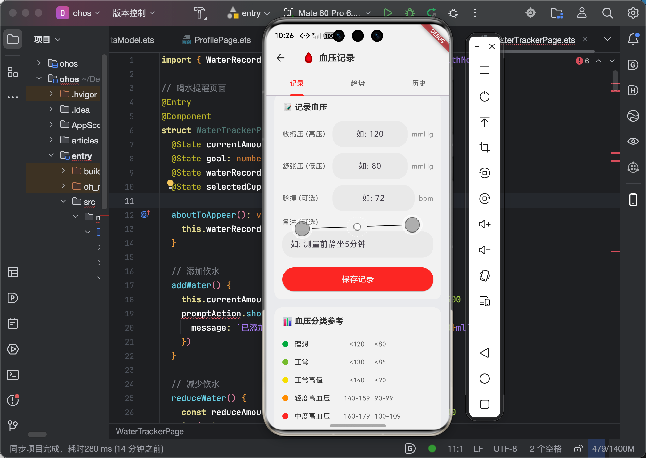Click the LF line separator status
Viewport: 646px width, 458px height.
coord(478,448)
